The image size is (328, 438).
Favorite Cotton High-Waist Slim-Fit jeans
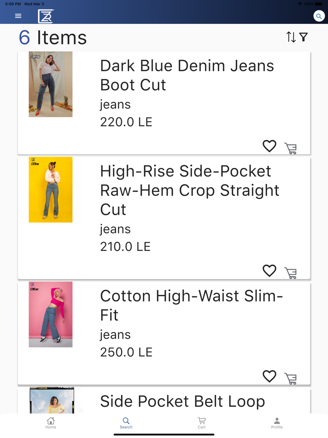[269, 376]
